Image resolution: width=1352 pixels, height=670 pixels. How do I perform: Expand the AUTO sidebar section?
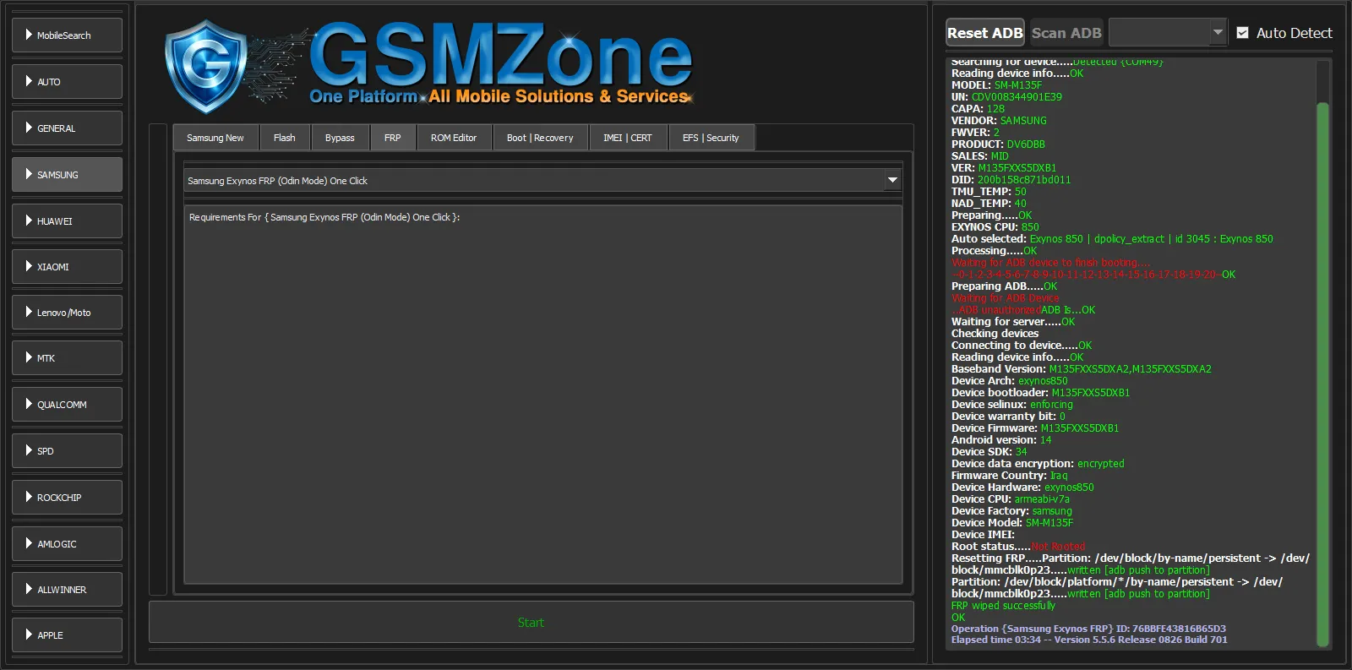point(67,82)
